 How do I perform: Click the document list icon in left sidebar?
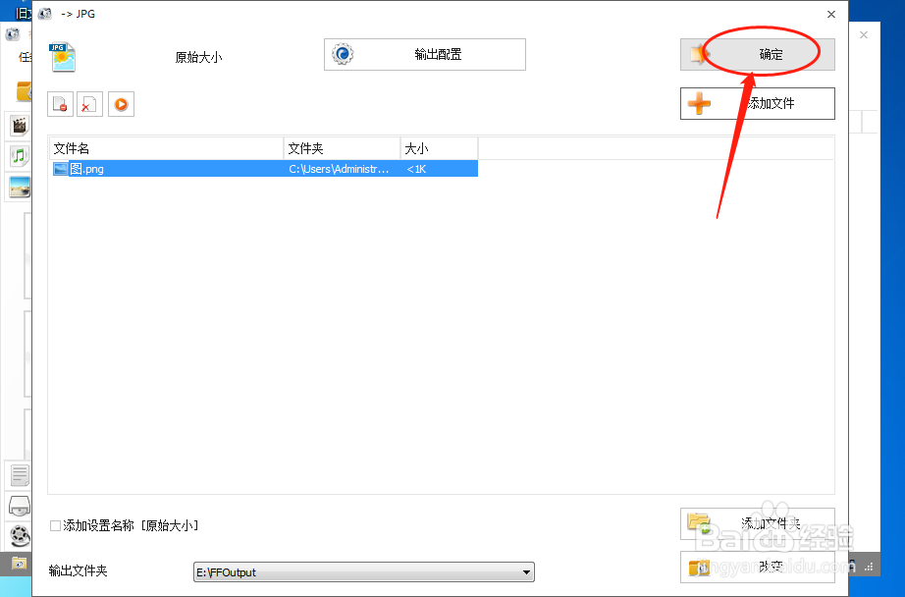pyautogui.click(x=20, y=475)
